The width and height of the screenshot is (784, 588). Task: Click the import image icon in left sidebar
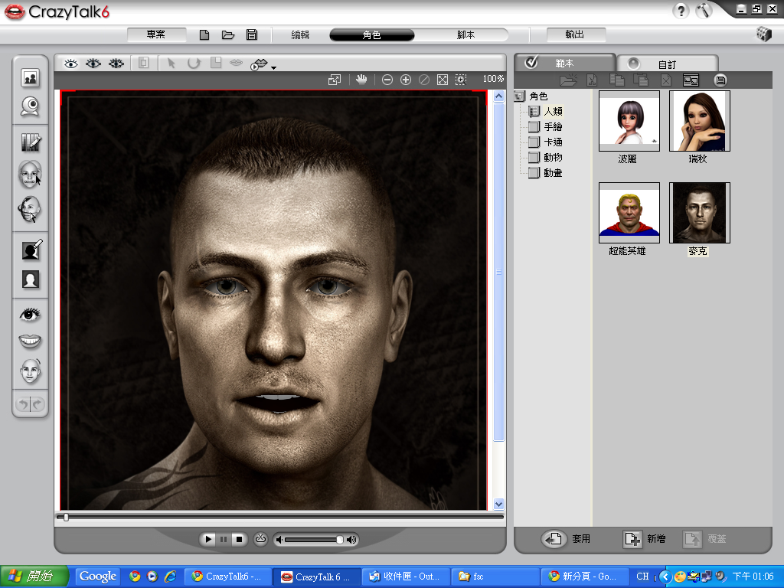coord(31,77)
